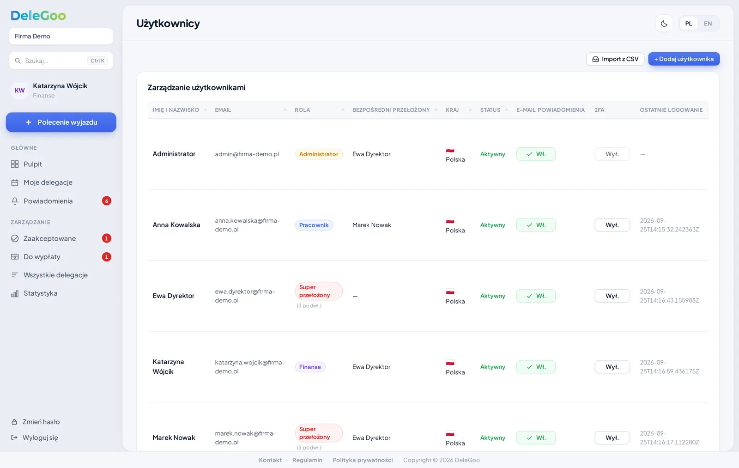Sort table by Email column
This screenshot has height=468, width=739.
click(251, 110)
